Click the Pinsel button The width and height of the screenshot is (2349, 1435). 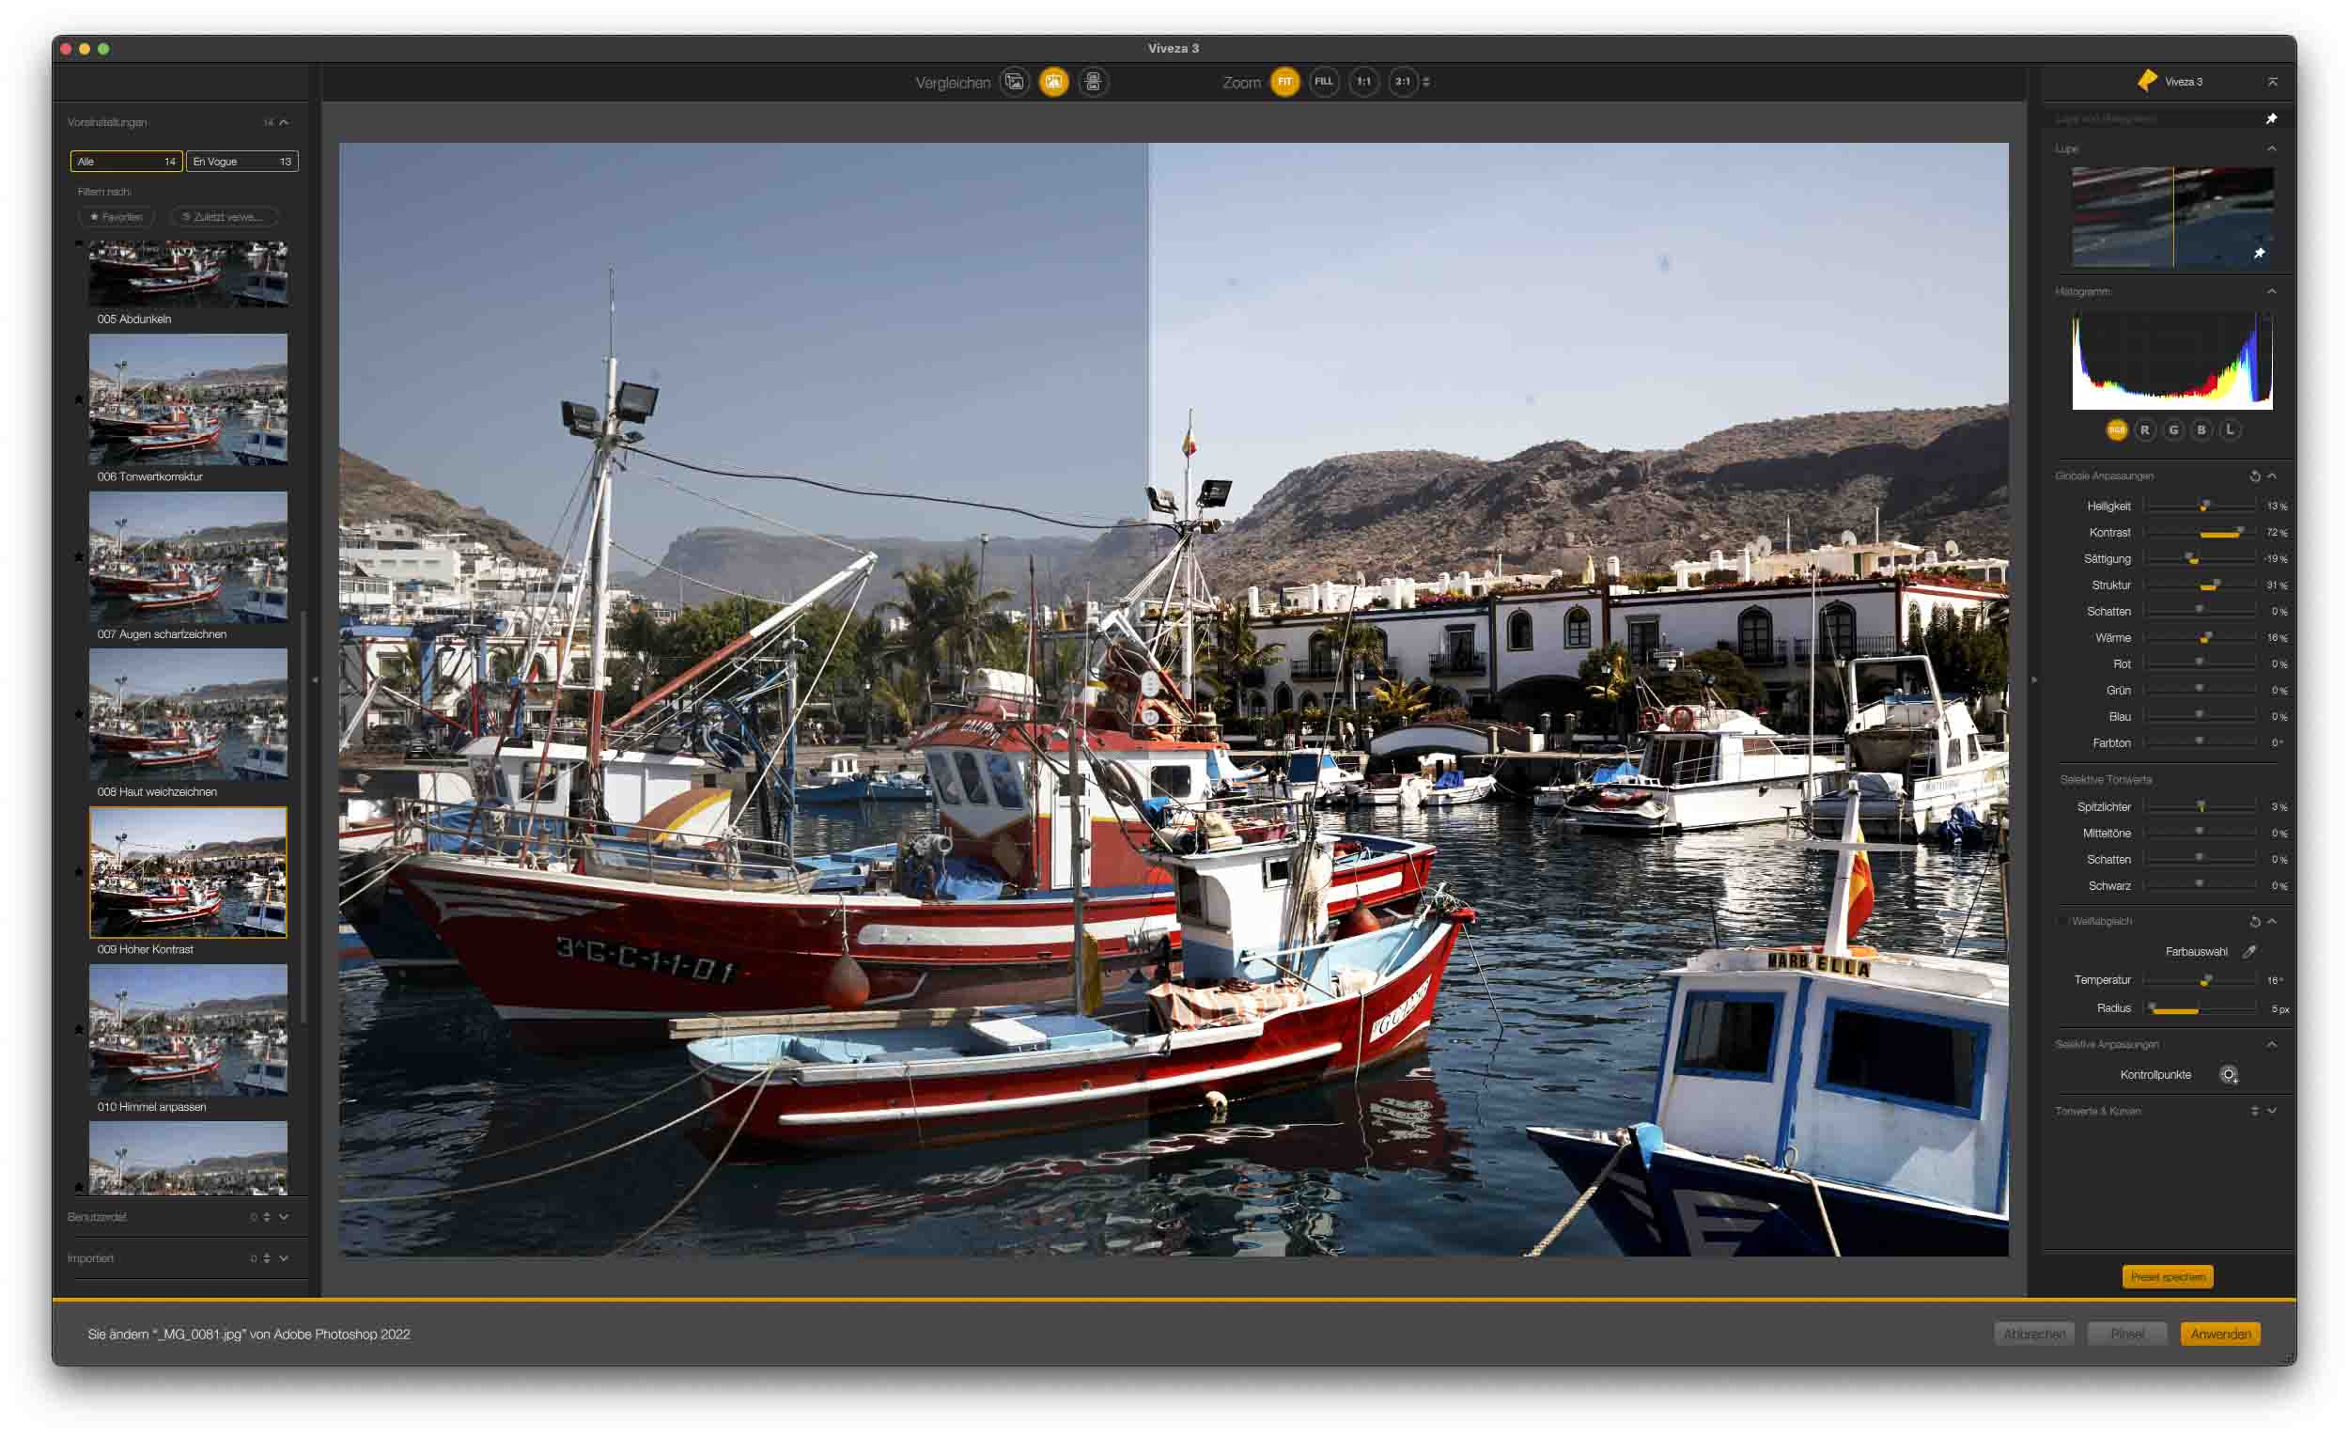(2127, 1334)
